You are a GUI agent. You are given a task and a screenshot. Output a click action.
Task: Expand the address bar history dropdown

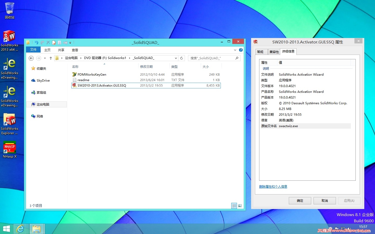(x=176, y=58)
